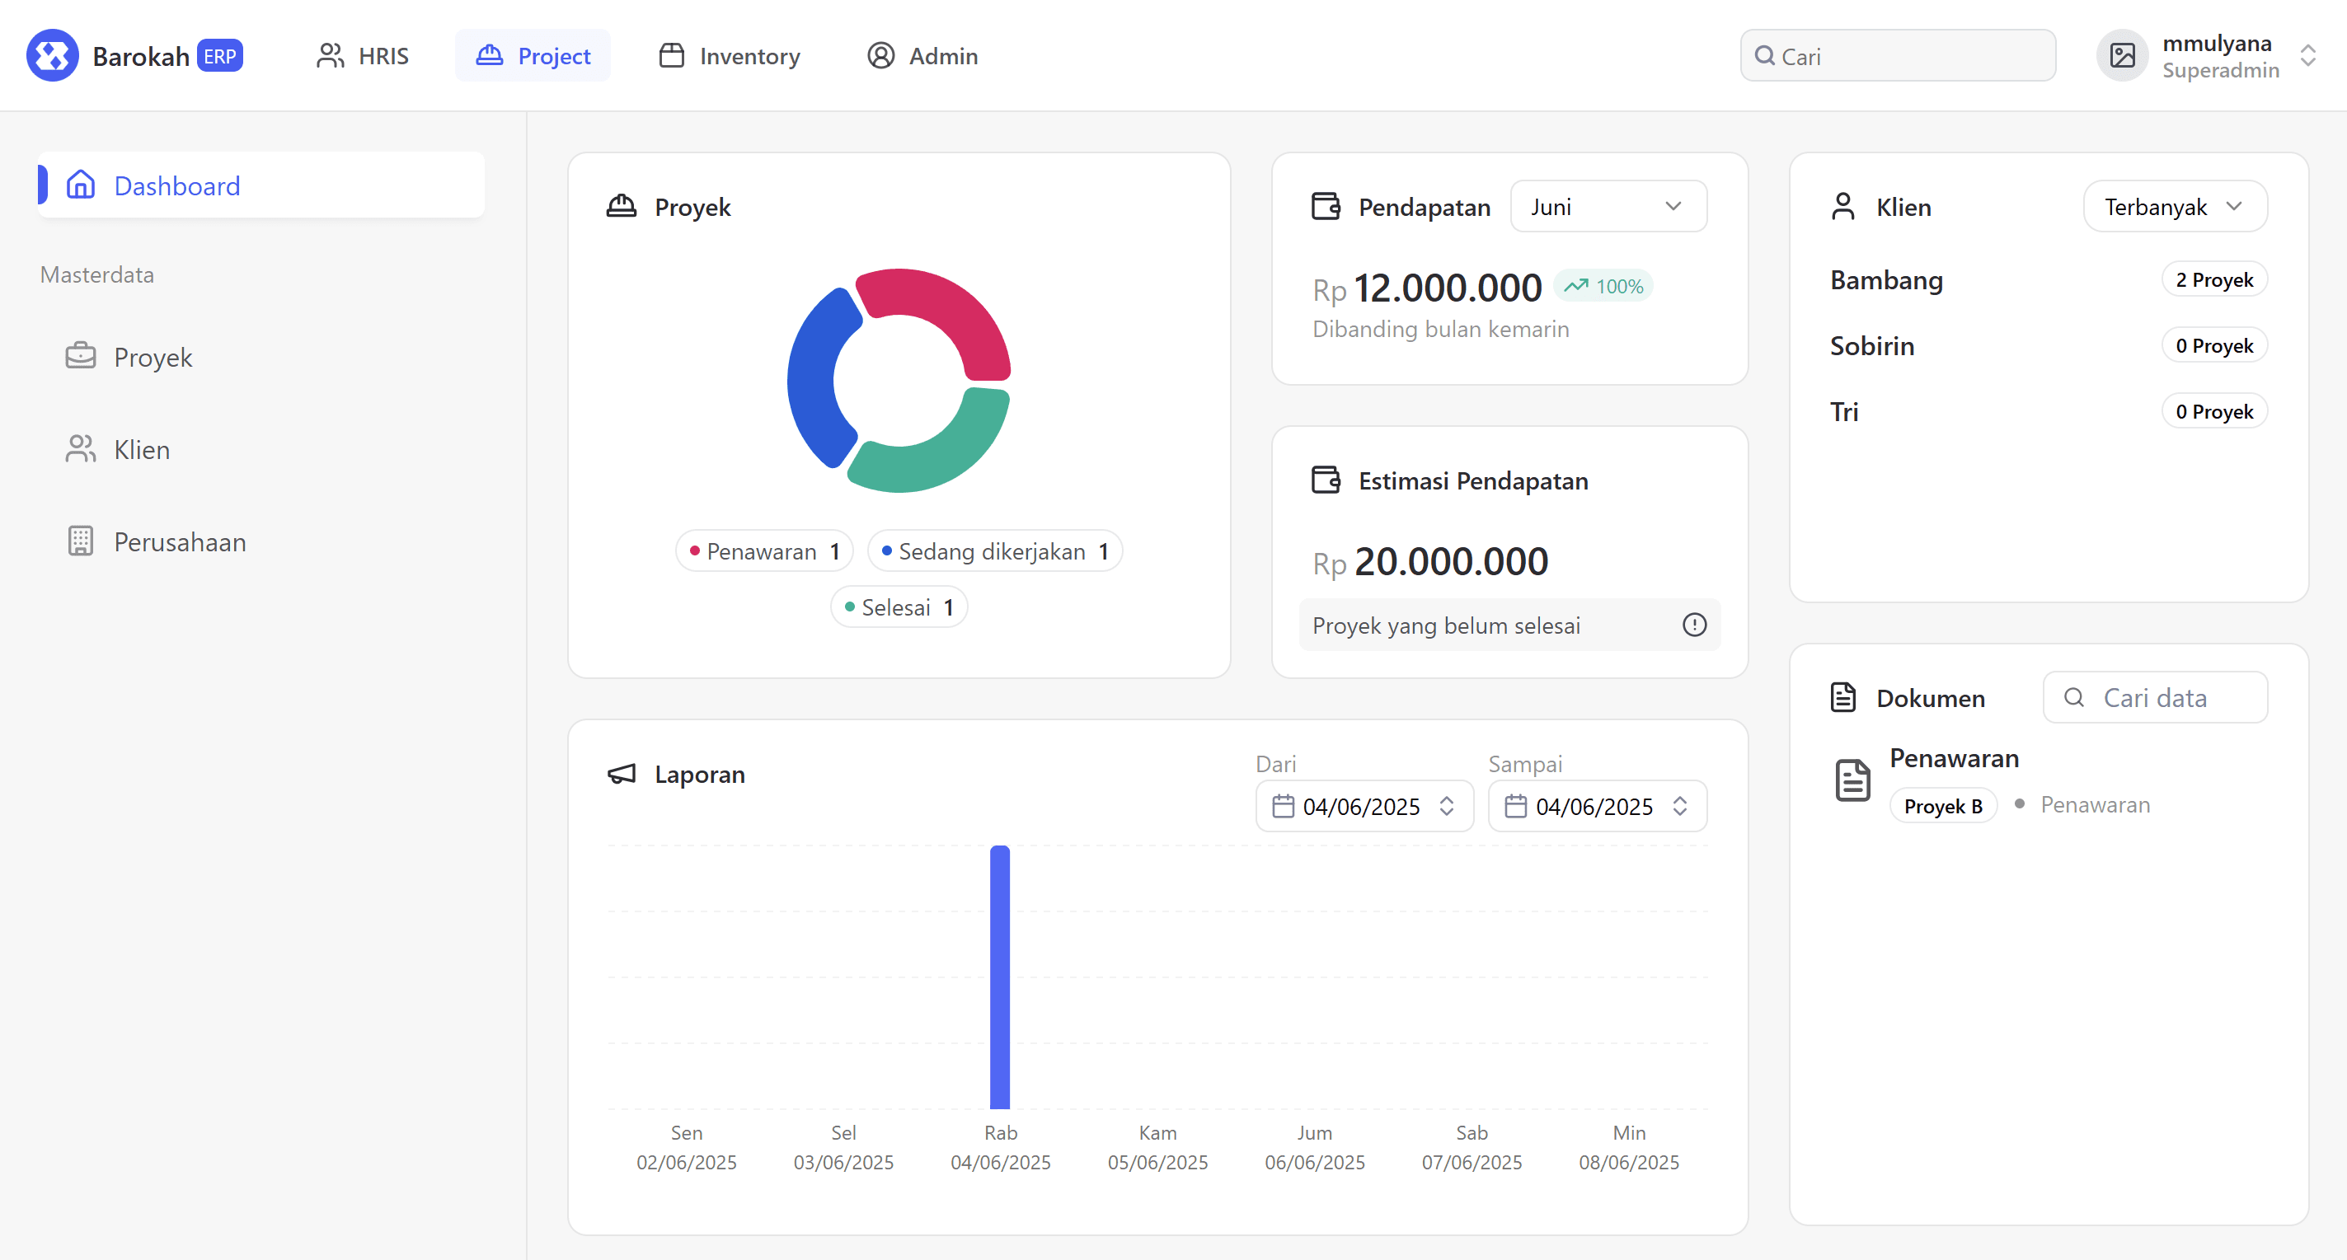The width and height of the screenshot is (2347, 1260).
Task: Click the calendar icon in Dari field
Action: coord(1283,806)
